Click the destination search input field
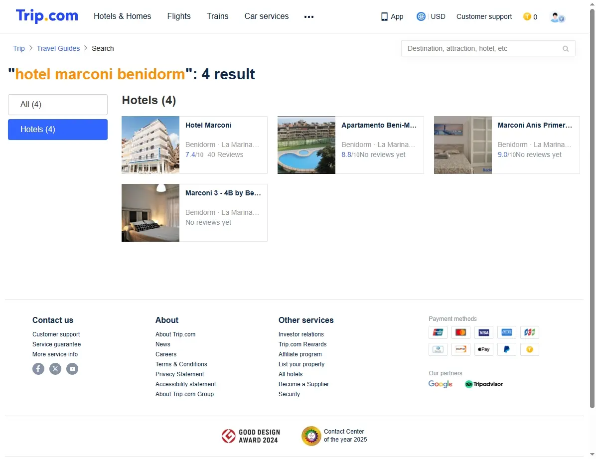The image size is (596, 459). [488, 49]
